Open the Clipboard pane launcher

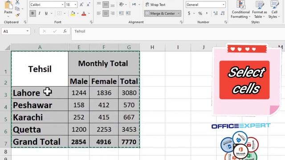(25, 22)
